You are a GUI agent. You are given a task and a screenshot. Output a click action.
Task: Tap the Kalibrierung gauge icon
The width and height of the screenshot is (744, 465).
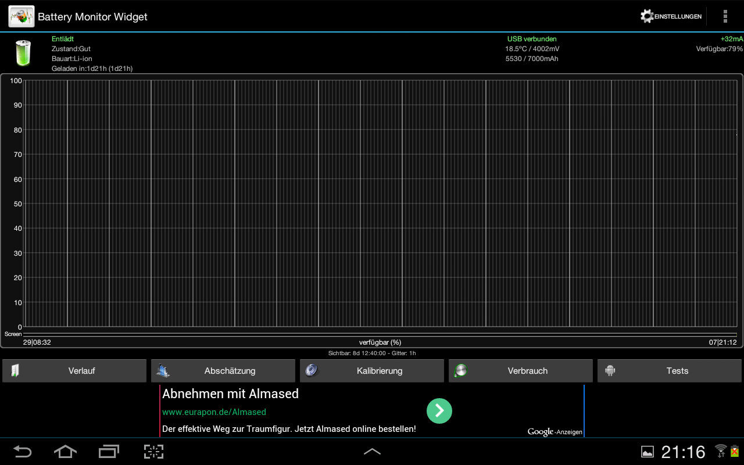[x=312, y=370]
